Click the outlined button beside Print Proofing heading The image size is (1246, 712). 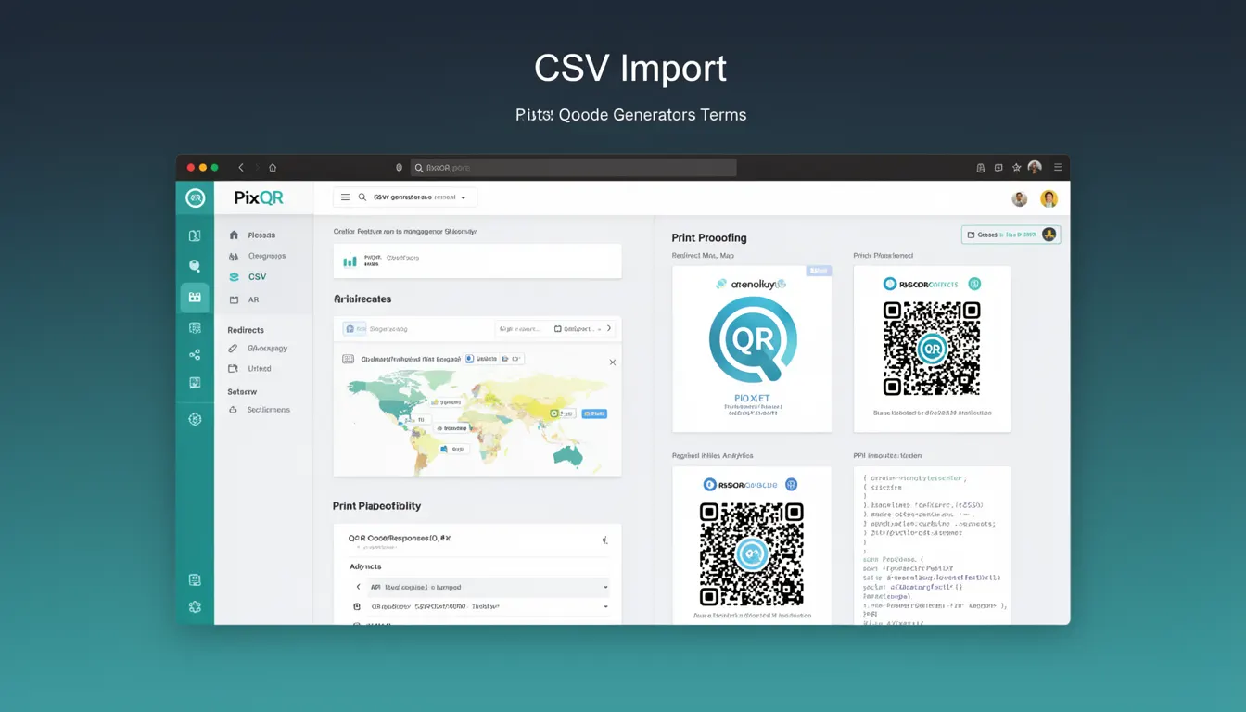coord(1011,235)
